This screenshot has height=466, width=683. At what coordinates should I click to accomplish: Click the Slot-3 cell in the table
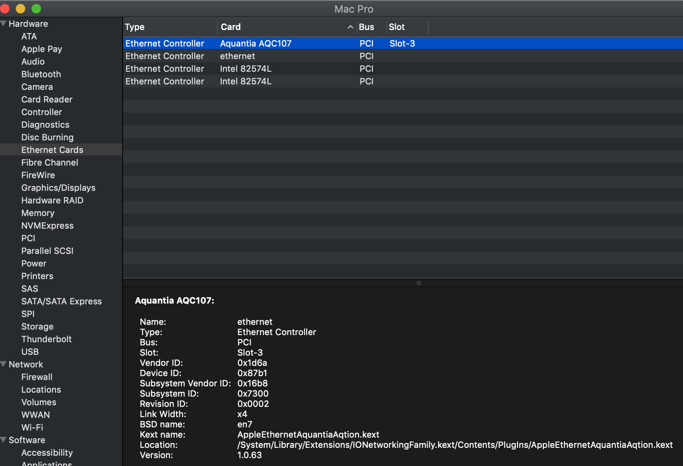pos(402,43)
